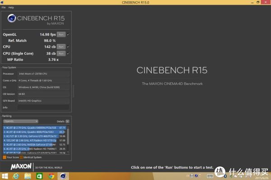Image resolution: width=271 pixels, height=180 pixels.
Task: Click the large CINEBENCH R15 title text
Action: coord(172,70)
